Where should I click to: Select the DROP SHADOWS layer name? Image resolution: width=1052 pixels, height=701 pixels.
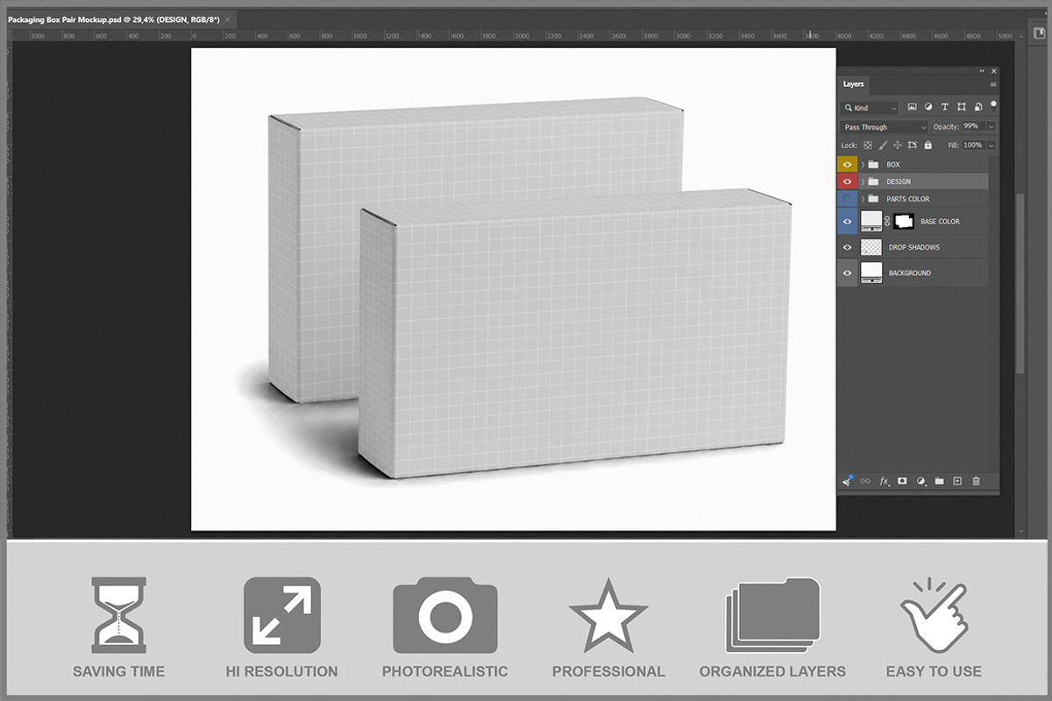[x=914, y=247]
